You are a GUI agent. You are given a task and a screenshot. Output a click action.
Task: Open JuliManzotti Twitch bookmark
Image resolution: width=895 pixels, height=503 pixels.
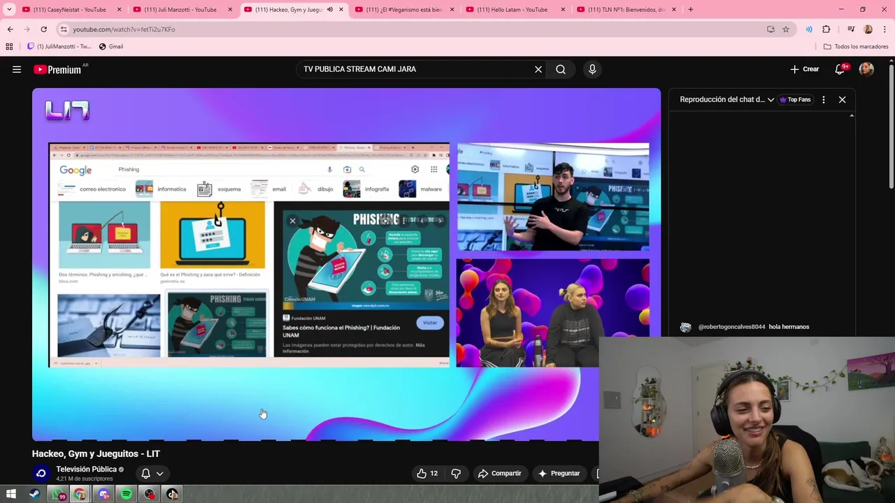[59, 47]
